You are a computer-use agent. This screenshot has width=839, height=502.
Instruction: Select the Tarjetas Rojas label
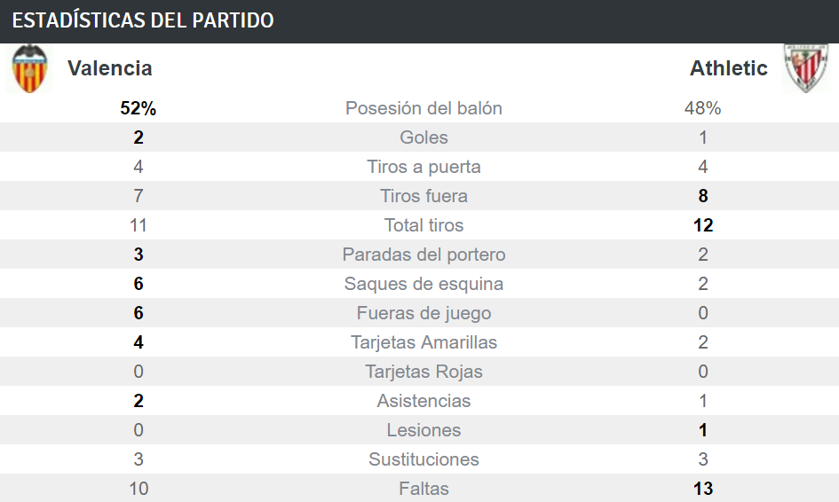pos(423,372)
